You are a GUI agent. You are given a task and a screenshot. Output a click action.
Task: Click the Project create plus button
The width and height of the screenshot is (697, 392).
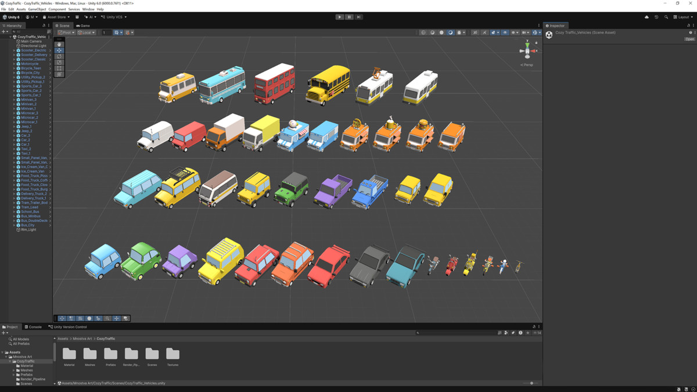(4, 333)
